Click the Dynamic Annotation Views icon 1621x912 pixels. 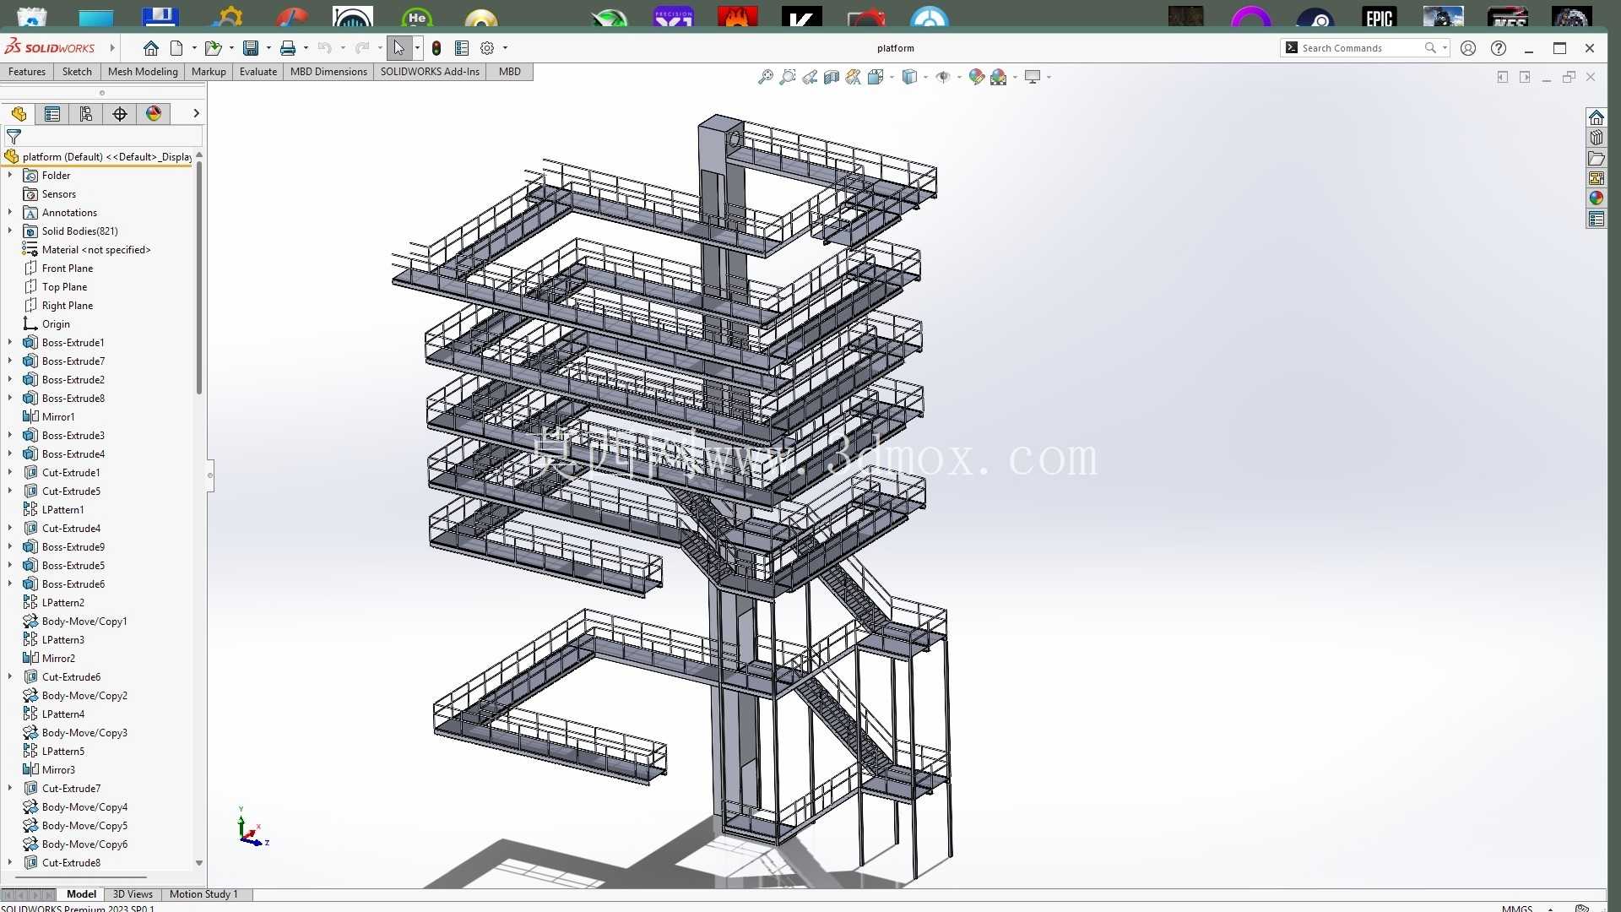tap(854, 77)
